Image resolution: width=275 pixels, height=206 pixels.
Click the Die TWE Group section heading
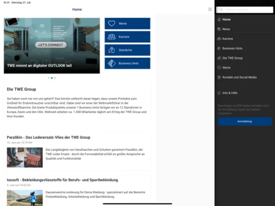point(22,89)
